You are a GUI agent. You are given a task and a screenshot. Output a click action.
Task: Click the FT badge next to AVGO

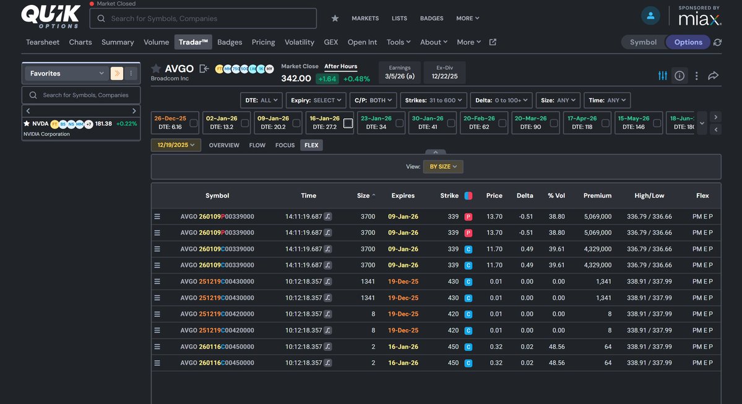click(219, 69)
